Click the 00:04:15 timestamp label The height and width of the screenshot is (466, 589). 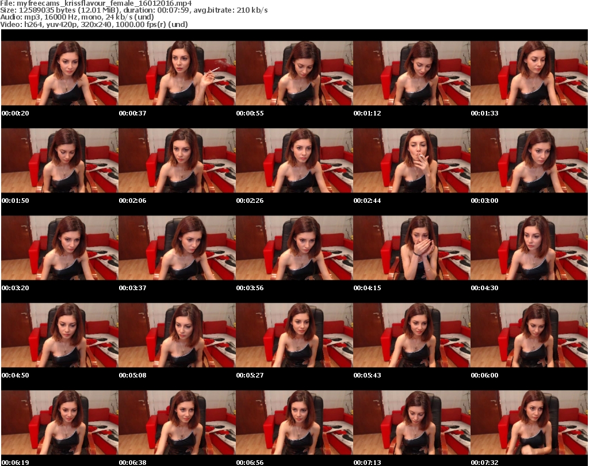(x=367, y=288)
